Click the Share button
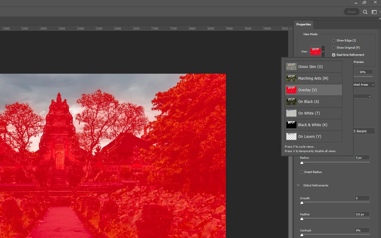The image size is (381, 238). click(351, 12)
